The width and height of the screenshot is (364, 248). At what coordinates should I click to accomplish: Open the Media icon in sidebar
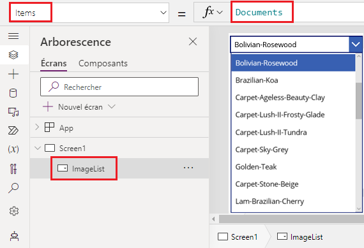(13, 112)
